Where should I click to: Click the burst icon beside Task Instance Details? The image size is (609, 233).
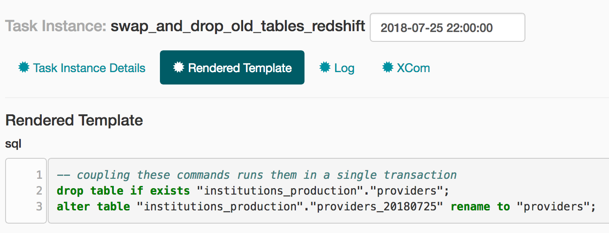[x=24, y=67]
